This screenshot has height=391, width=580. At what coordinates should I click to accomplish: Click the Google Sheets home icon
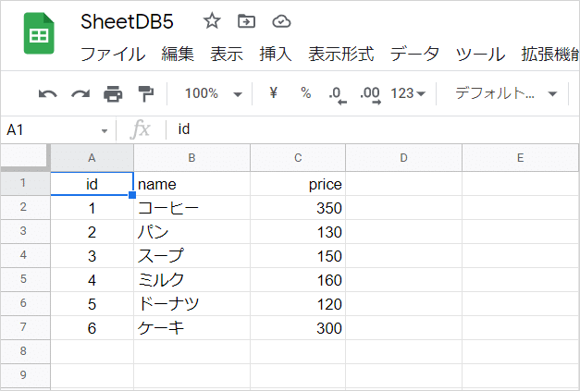[39, 36]
